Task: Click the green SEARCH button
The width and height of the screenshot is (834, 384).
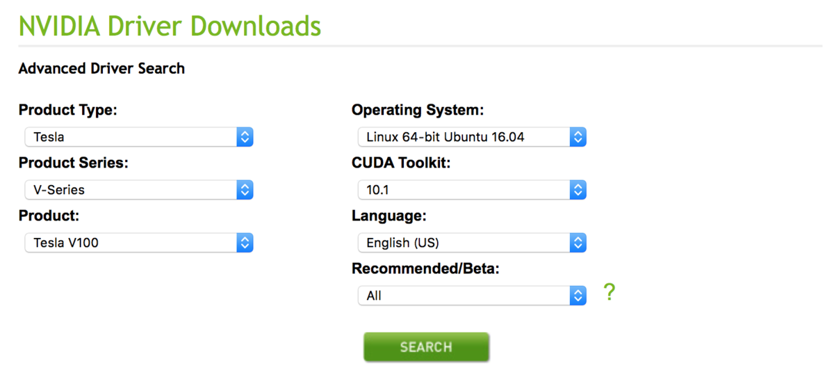Action: pos(426,347)
